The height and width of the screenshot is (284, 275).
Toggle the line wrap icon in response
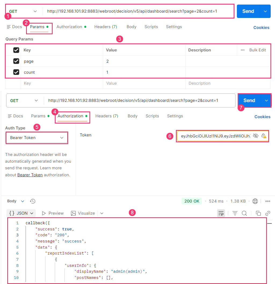tap(221, 213)
